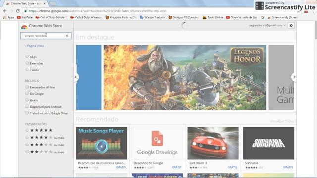Click the Reproducao de musicas e canco... title
The width and height of the screenshot is (317, 178).
[102, 163]
